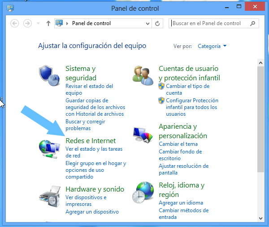Click the Back arrow navigation button

click(15, 23)
